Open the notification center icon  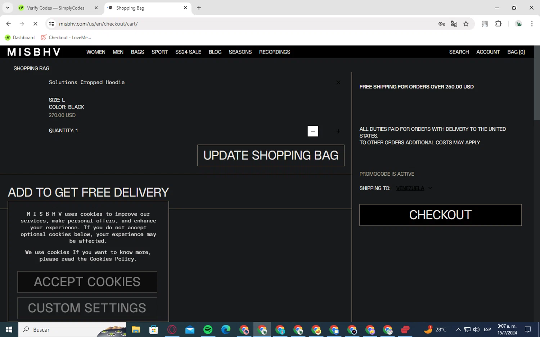click(528, 329)
